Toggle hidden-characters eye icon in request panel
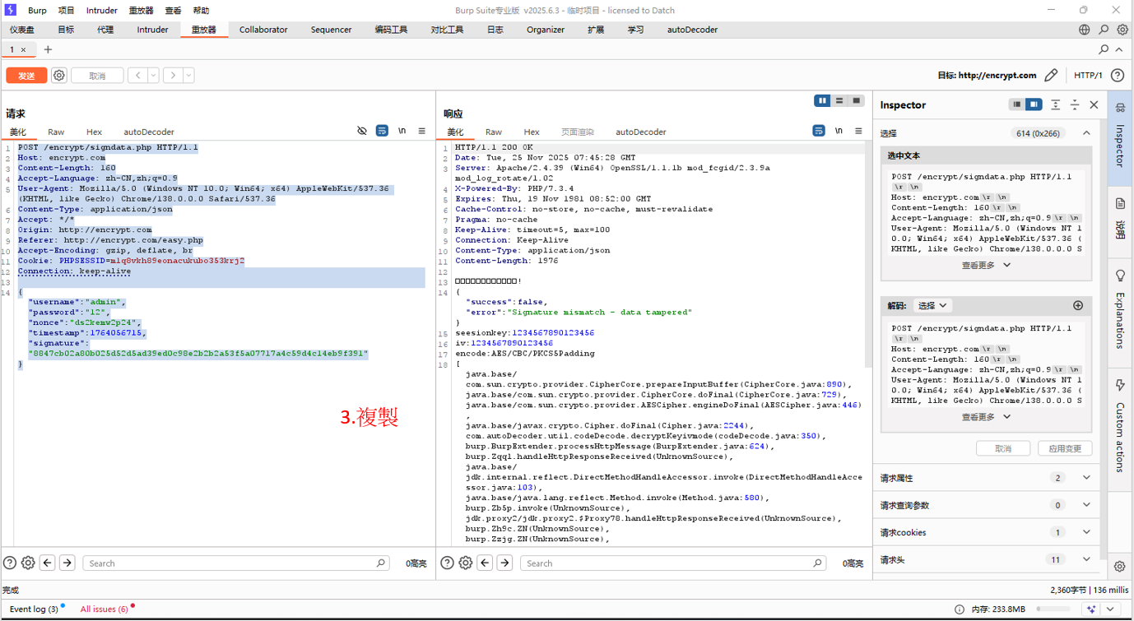1134x621 pixels. (362, 131)
